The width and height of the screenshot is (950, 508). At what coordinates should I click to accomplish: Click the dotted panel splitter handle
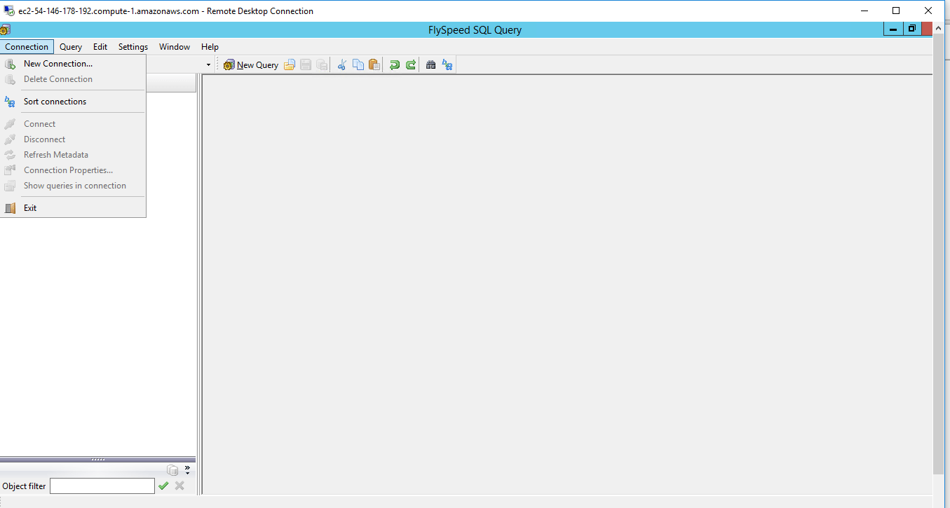[98, 460]
